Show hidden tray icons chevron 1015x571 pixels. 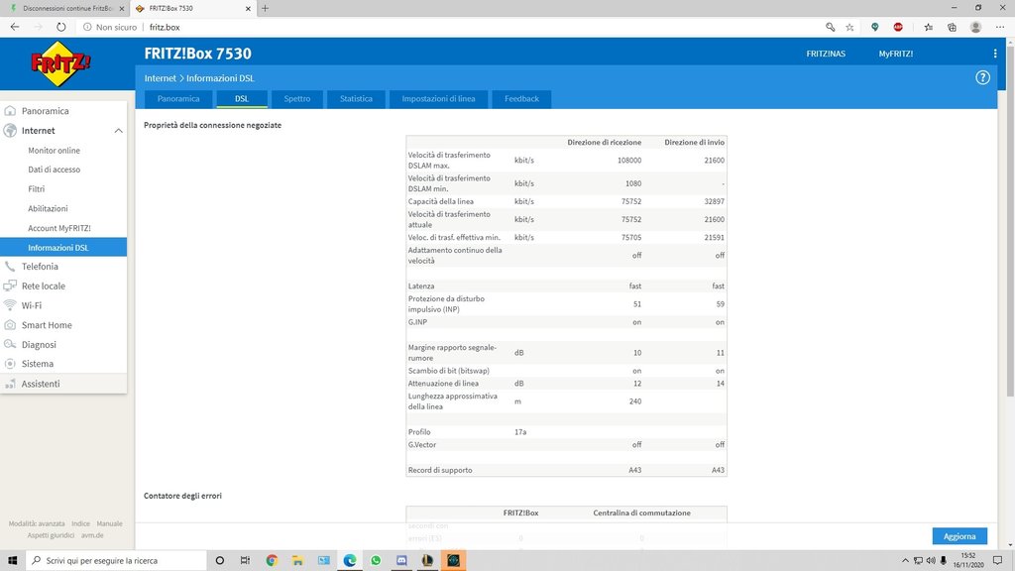[905, 561]
